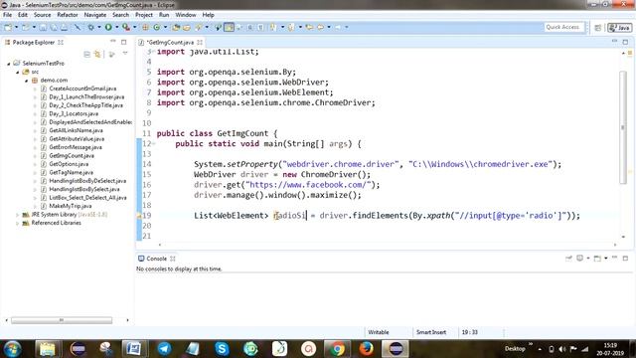Select Day_1_LaunchTheBrowser.java file
The image size is (636, 358).
86,97
